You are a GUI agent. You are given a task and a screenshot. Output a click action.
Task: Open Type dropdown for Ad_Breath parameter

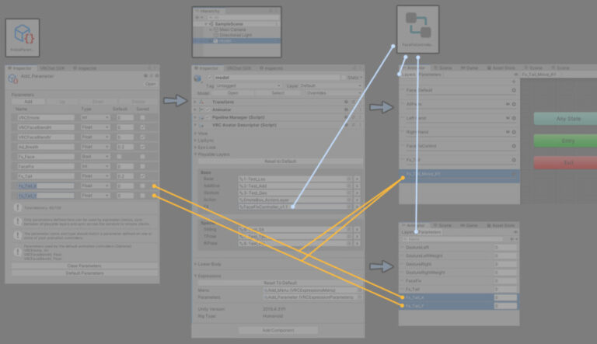click(96, 146)
